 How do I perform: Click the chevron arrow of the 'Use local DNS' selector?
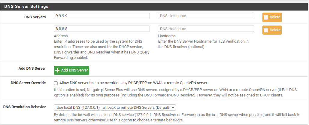click(173, 108)
